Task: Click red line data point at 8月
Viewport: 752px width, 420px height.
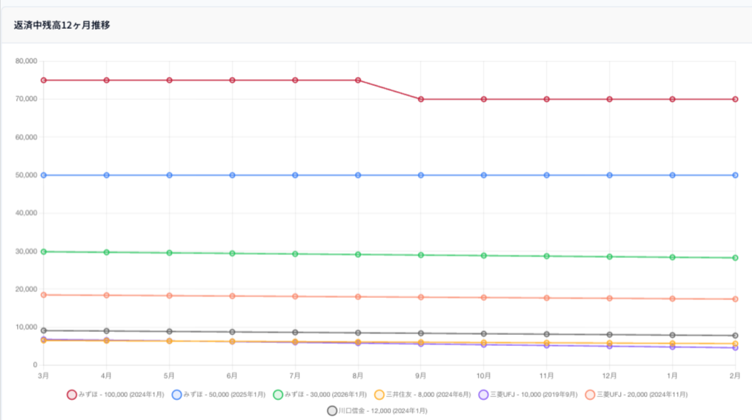Action: click(x=358, y=80)
